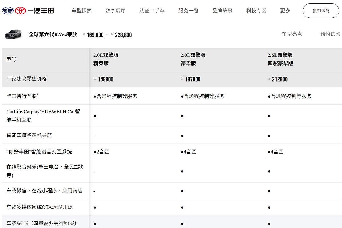This screenshot has height=228, width=342.
Task: Click the 全球第六代RAV4荣放 model title
Action: pos(53,34)
